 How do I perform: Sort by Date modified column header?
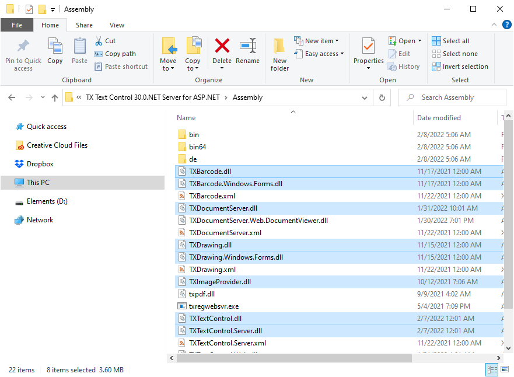[x=456, y=118]
